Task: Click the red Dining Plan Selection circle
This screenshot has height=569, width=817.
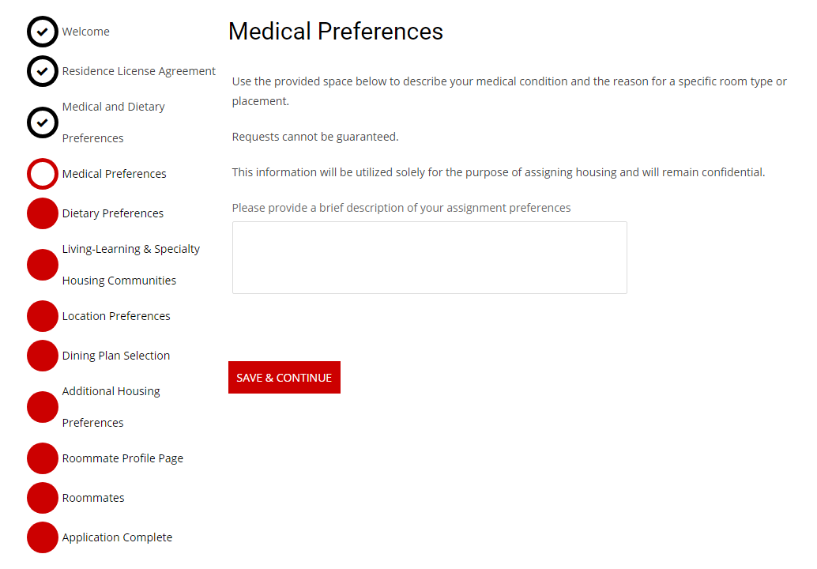Action: 43,356
